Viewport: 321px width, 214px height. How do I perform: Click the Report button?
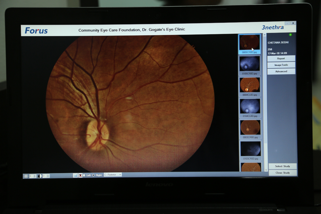coord(281,58)
